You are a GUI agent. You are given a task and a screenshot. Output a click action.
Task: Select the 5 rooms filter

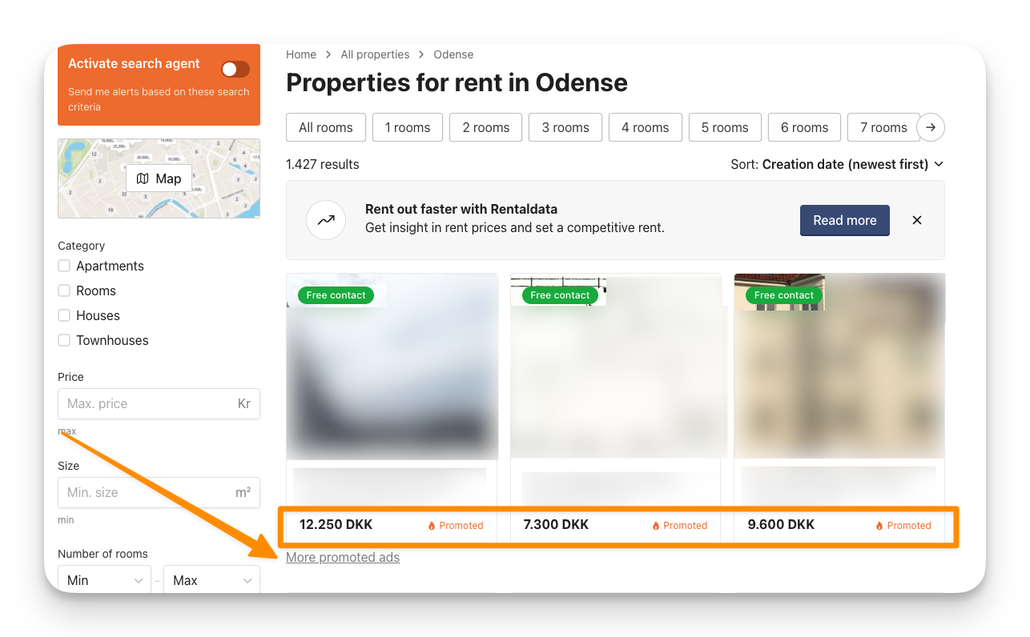click(725, 127)
